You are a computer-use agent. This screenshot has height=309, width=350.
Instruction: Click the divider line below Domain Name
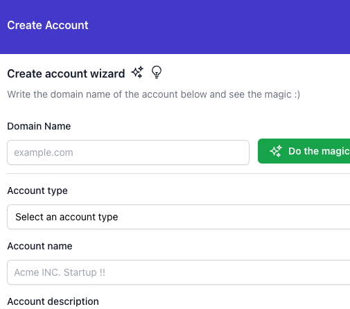click(179, 173)
